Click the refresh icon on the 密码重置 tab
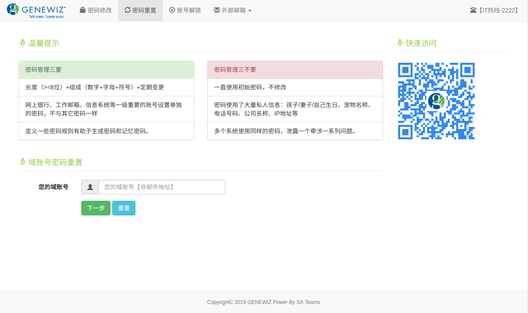Viewport: 528px width, 313px height. click(128, 10)
